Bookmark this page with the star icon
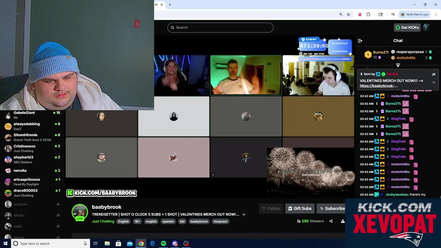 coord(348,14)
